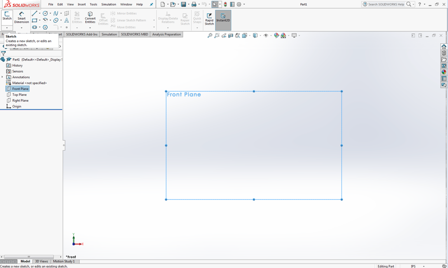448x268 pixels.
Task: Click Zoom to Area icon
Action: 217,35
